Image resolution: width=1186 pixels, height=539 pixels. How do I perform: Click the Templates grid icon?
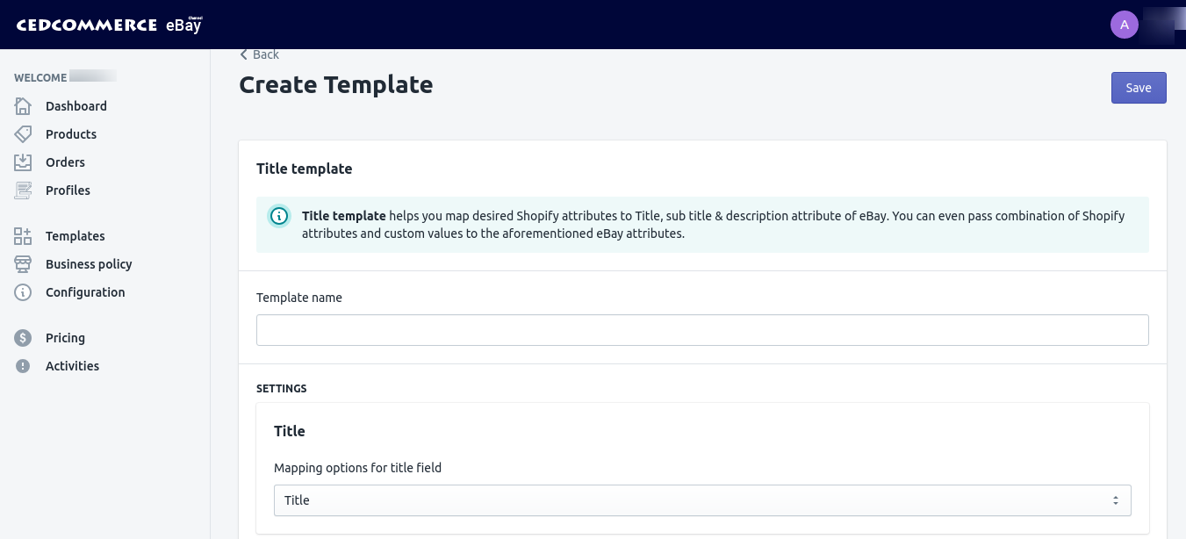(23, 236)
